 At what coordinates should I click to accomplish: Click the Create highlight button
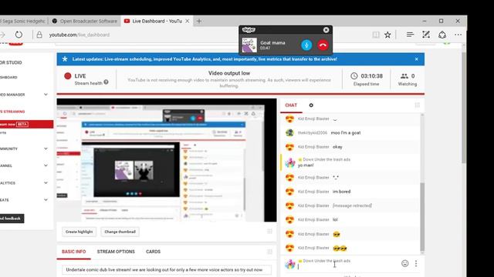[79, 232]
